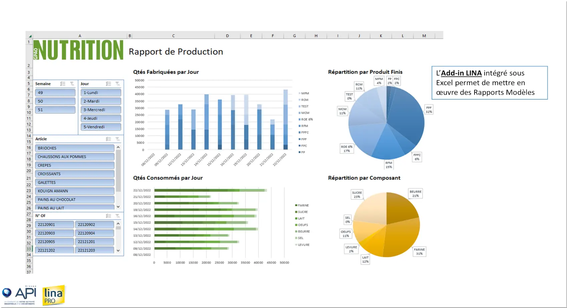Image resolution: width=567 pixels, height=308 pixels.
Task: Clear filter on Article slicer
Action: click(x=118, y=139)
